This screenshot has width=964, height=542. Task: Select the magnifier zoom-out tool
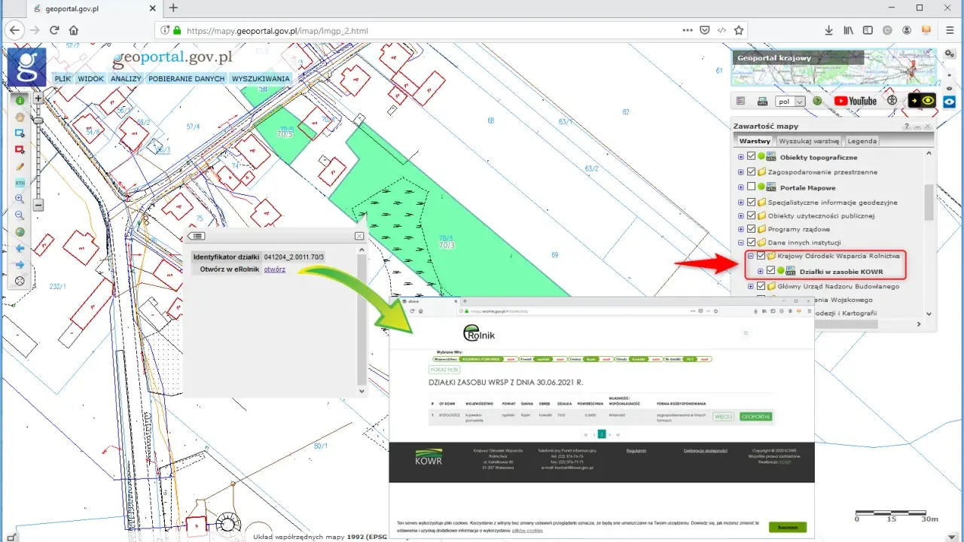pos(20,215)
